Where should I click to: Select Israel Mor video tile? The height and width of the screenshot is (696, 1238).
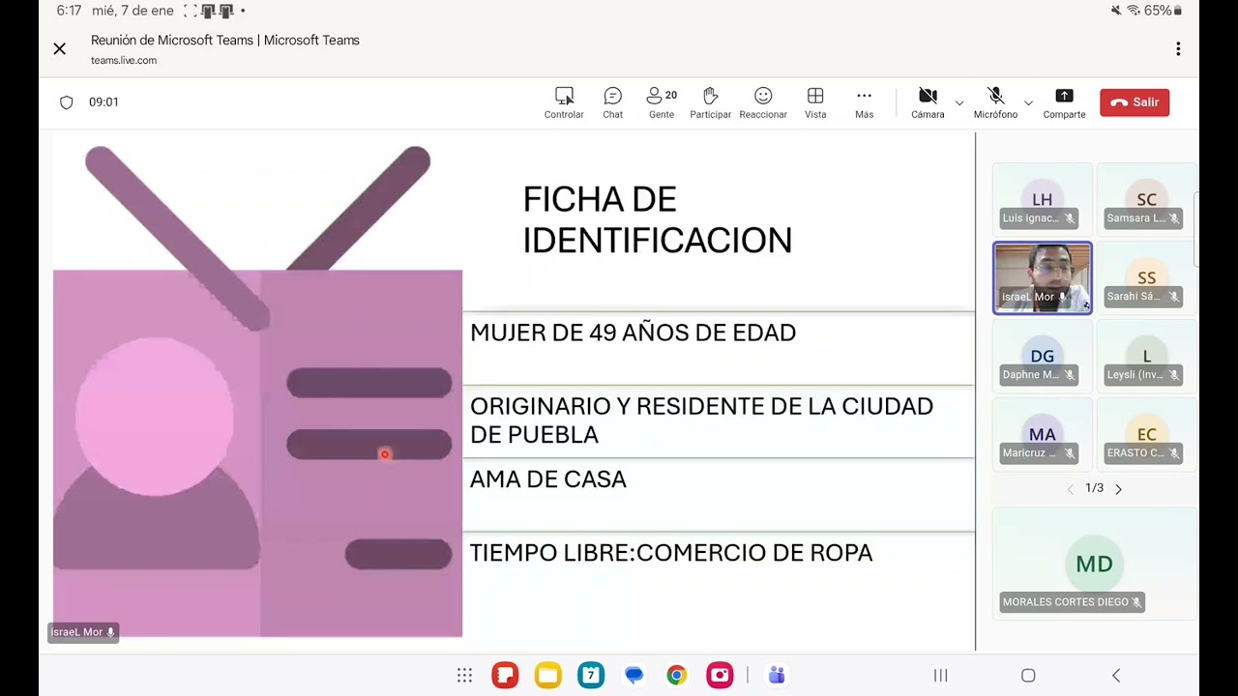[1042, 277]
